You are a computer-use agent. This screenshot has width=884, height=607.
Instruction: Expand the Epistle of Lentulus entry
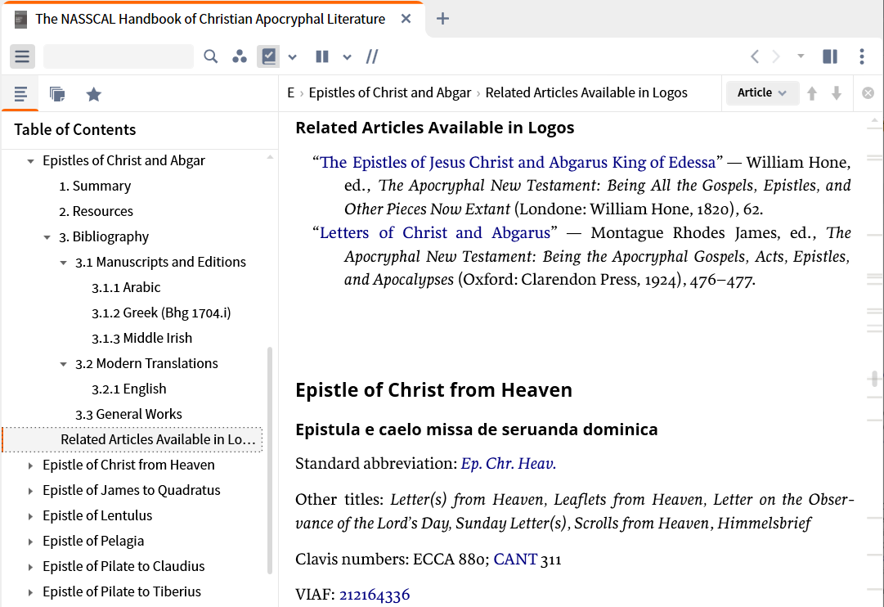(x=31, y=516)
